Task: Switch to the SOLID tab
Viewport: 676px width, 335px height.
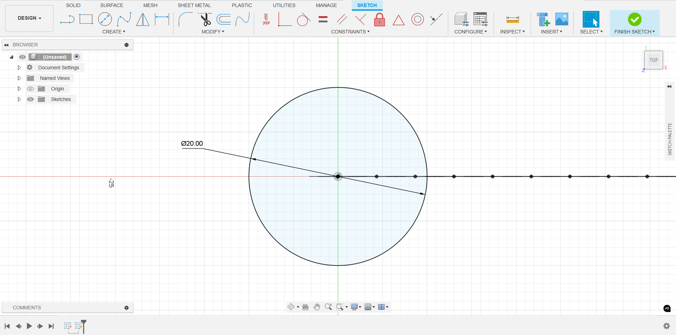Action: tap(73, 5)
